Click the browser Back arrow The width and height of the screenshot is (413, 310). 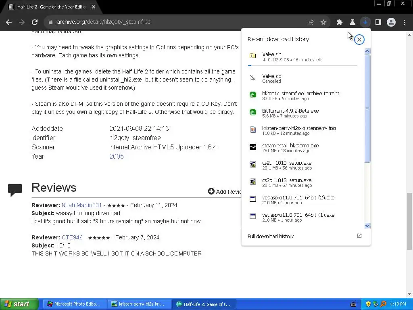[x=9, y=22]
